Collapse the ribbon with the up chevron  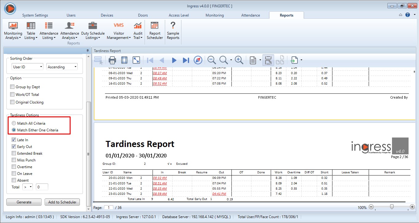[x=400, y=15]
